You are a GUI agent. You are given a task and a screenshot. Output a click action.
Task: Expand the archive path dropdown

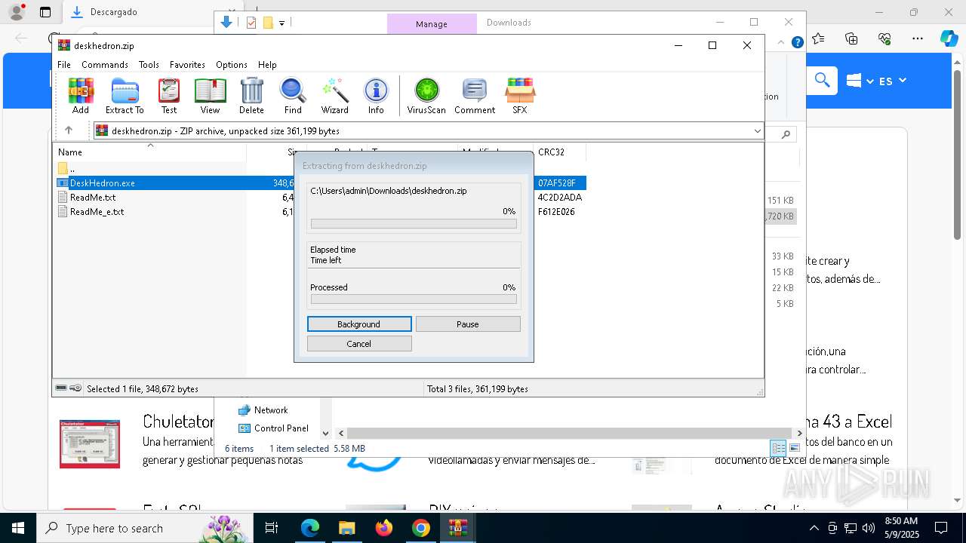click(x=757, y=131)
